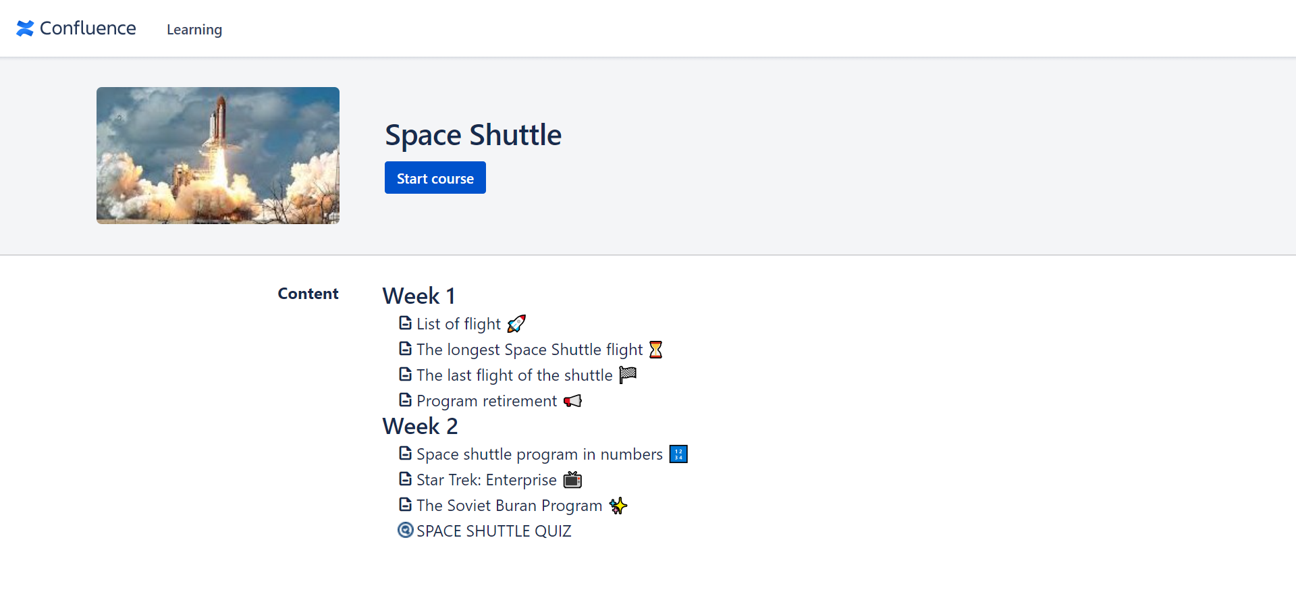
Task: Click the page icon beside List of flight
Action: [405, 323]
